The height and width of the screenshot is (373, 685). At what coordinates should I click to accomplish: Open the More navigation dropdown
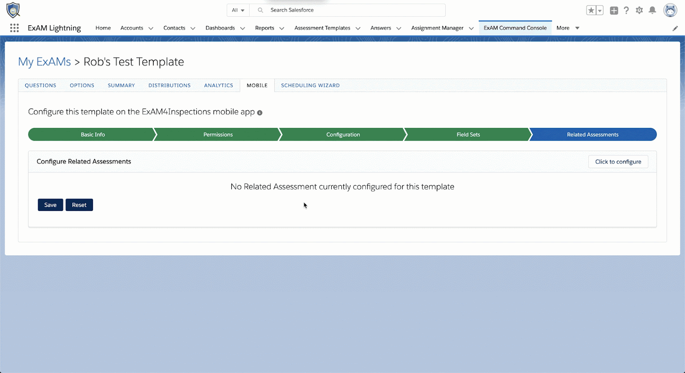pos(568,28)
